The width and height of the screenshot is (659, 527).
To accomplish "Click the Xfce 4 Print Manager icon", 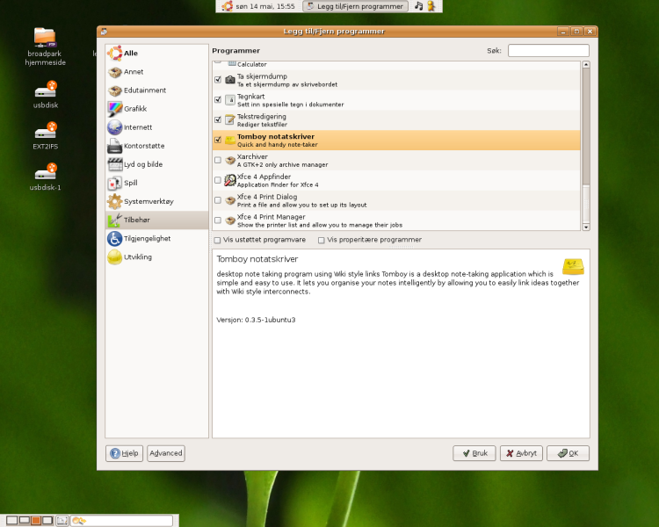I will (x=230, y=220).
